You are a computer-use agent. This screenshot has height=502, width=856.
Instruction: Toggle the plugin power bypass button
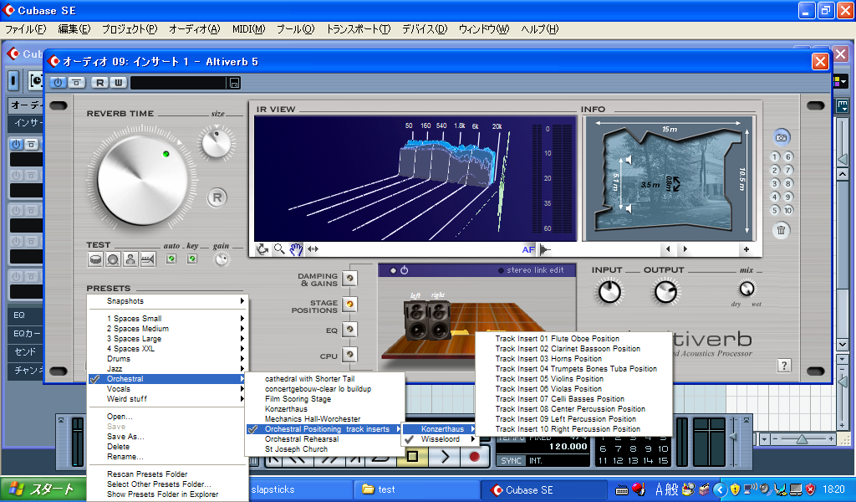pyautogui.click(x=58, y=82)
